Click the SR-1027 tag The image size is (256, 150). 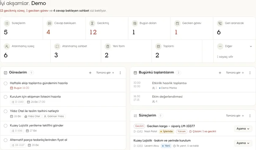pyautogui.click(x=18, y=145)
